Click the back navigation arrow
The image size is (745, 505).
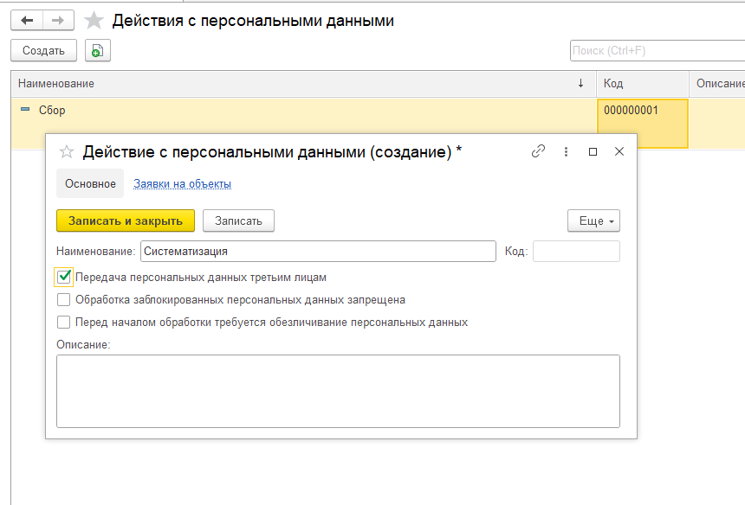point(27,20)
